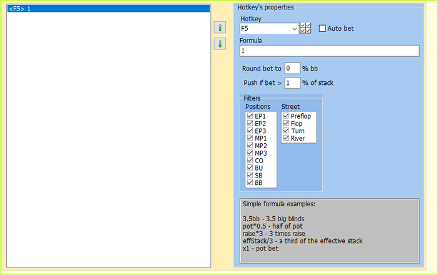Toggle the MP3 position checkbox
Screen dimensions: 438x275
pos(250,153)
